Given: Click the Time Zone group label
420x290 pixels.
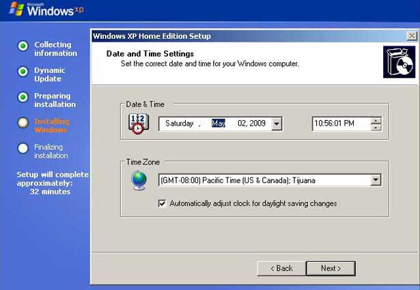Looking at the screenshot, I should (143, 162).
